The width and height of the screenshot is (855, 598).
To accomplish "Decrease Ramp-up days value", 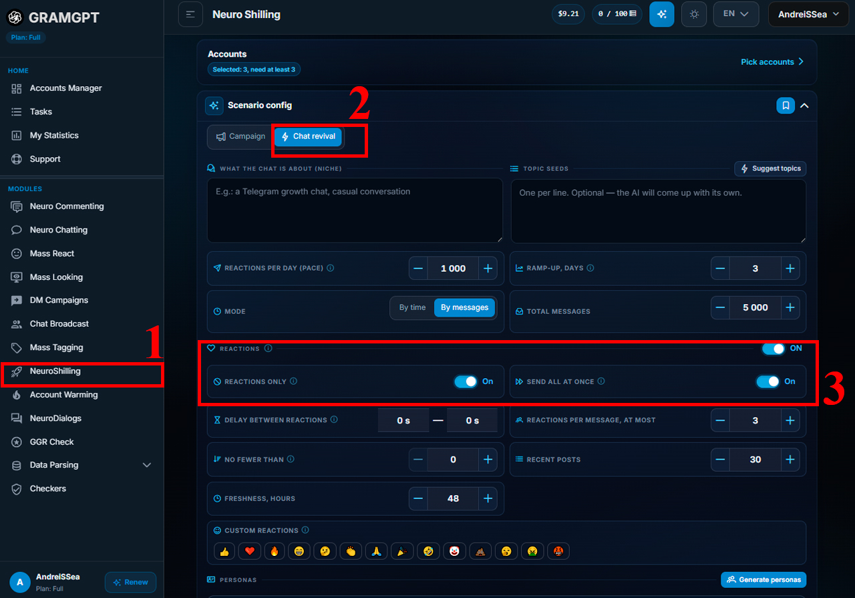I will click(x=721, y=269).
